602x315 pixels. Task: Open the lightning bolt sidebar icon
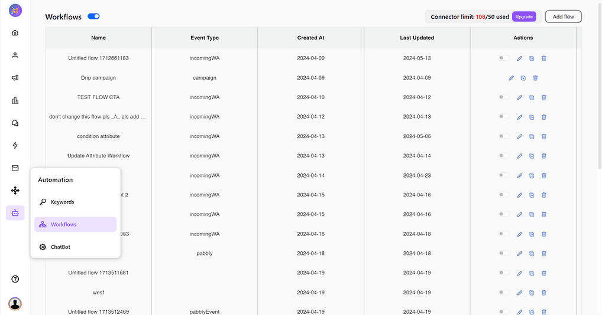pyautogui.click(x=15, y=145)
